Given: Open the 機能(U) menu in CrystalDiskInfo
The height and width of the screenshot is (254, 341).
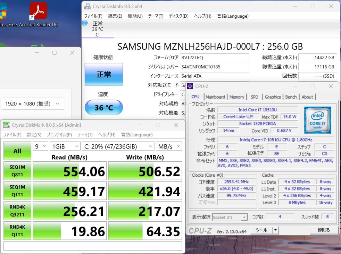Looking at the screenshot, I should tap(135, 16).
